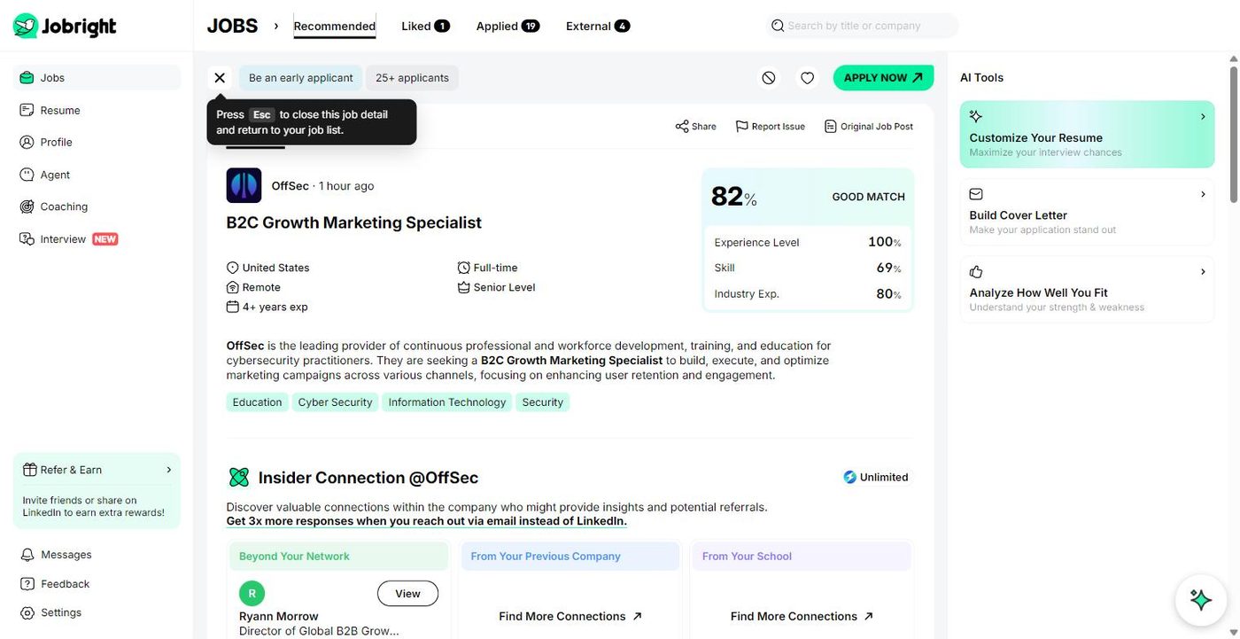The image size is (1240, 639).
Task: Open Analyze How Well You Fit
Action: click(x=1087, y=289)
